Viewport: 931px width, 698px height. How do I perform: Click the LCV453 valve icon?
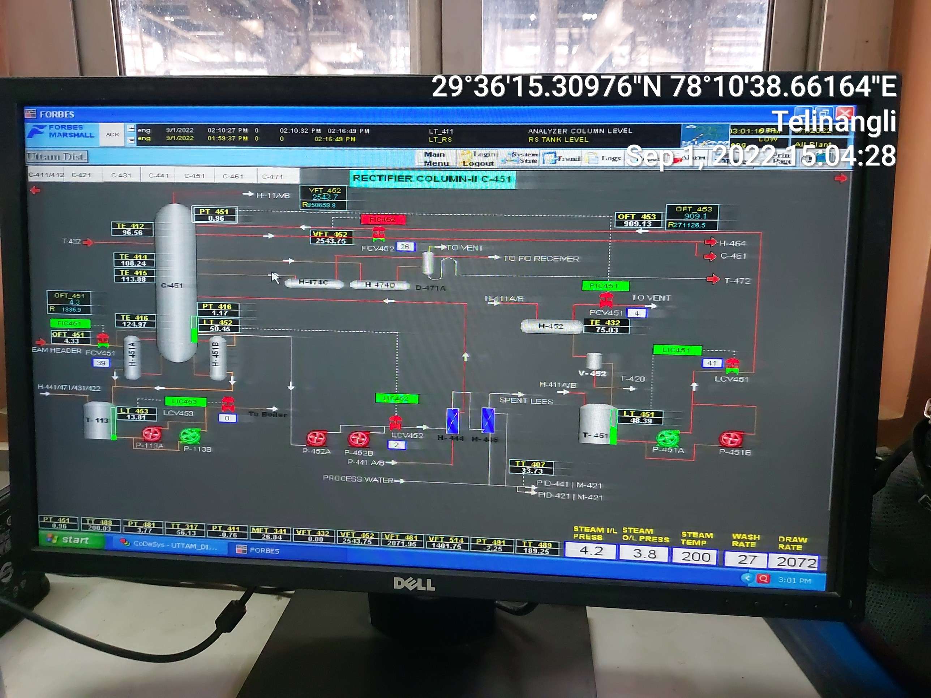(228, 404)
